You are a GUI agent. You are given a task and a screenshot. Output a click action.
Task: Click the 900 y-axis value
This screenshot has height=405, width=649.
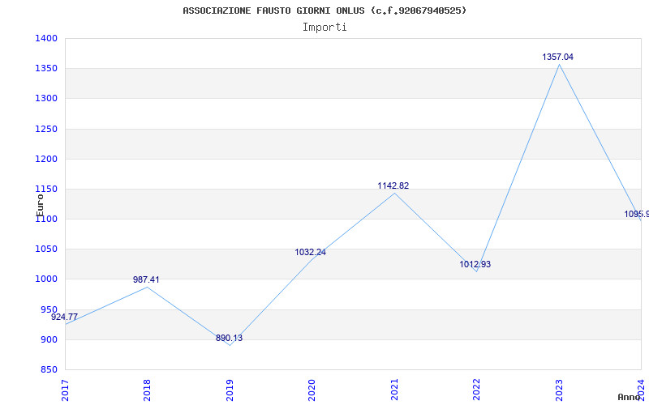pos(49,339)
